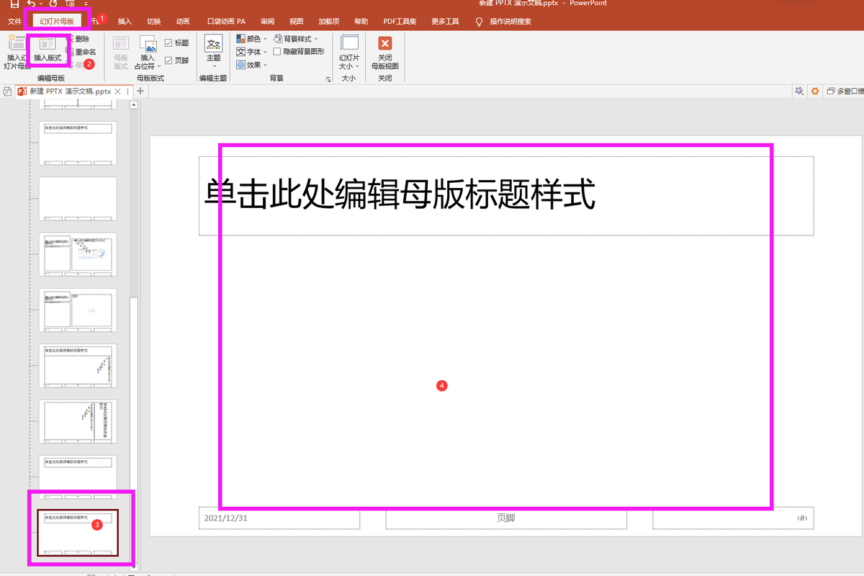The height and width of the screenshot is (576, 864).
Task: Open the 帮助 ribbon tab
Action: [x=361, y=22]
